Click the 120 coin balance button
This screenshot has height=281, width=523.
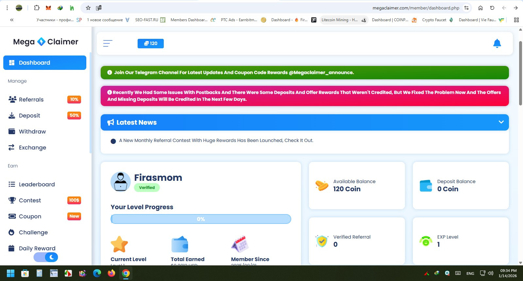coord(151,43)
